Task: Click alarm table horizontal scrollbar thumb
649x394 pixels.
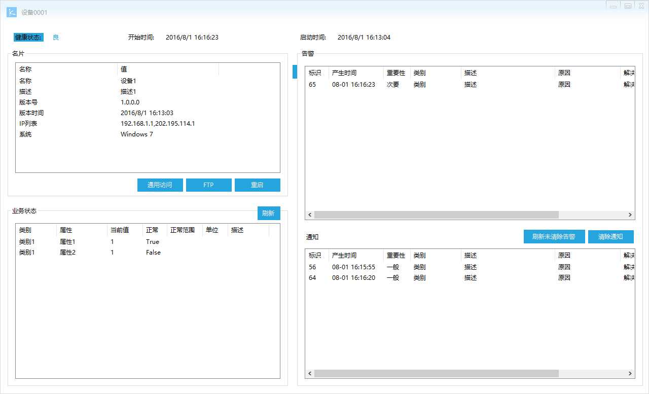Action: click(x=436, y=215)
